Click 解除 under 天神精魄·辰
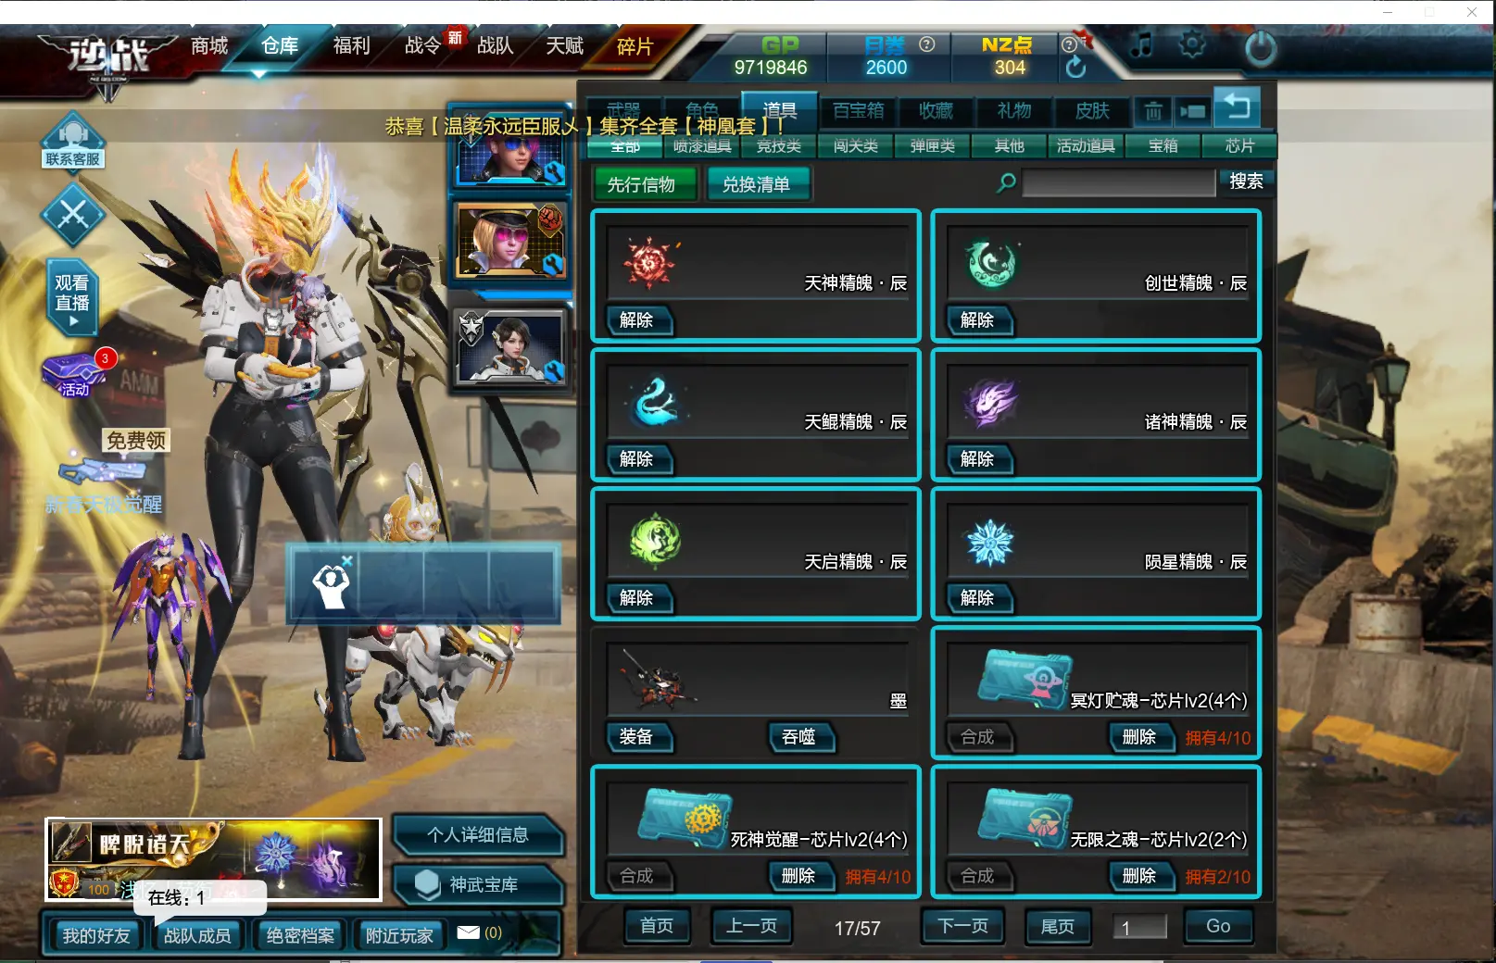Screen dimensions: 1496x963 click(636, 319)
